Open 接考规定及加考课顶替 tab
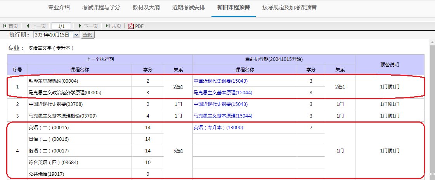The image size is (435, 180). tap(289, 7)
